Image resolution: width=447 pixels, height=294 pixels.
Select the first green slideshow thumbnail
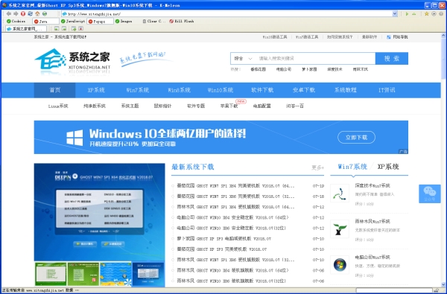tap(51, 274)
